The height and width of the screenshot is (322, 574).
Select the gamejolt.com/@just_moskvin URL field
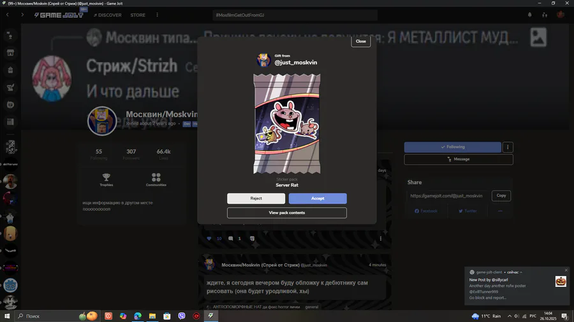447,196
